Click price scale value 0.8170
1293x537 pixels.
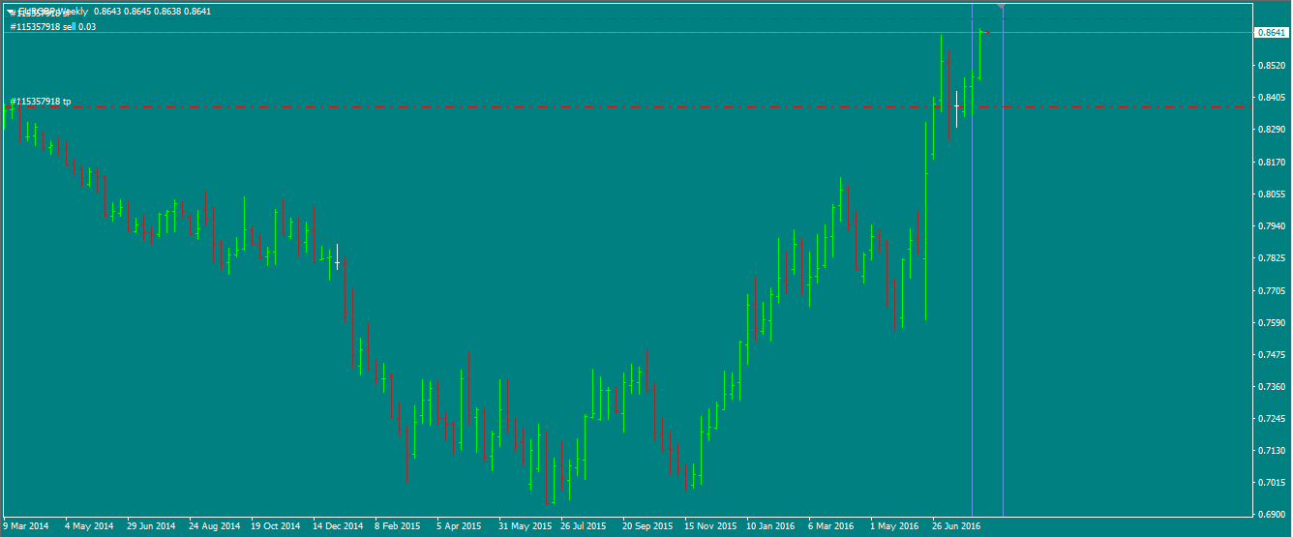[x=1271, y=163]
